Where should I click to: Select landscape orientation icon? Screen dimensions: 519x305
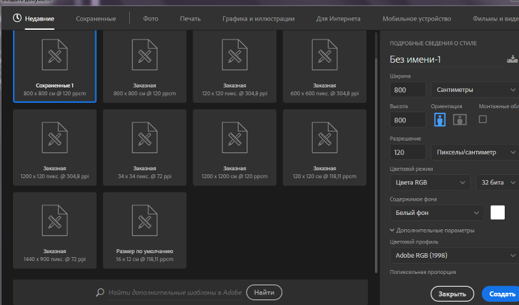coord(460,120)
